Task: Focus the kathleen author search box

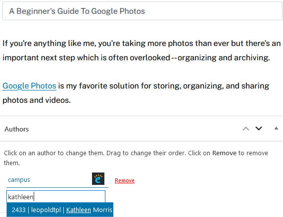Action: point(56,197)
